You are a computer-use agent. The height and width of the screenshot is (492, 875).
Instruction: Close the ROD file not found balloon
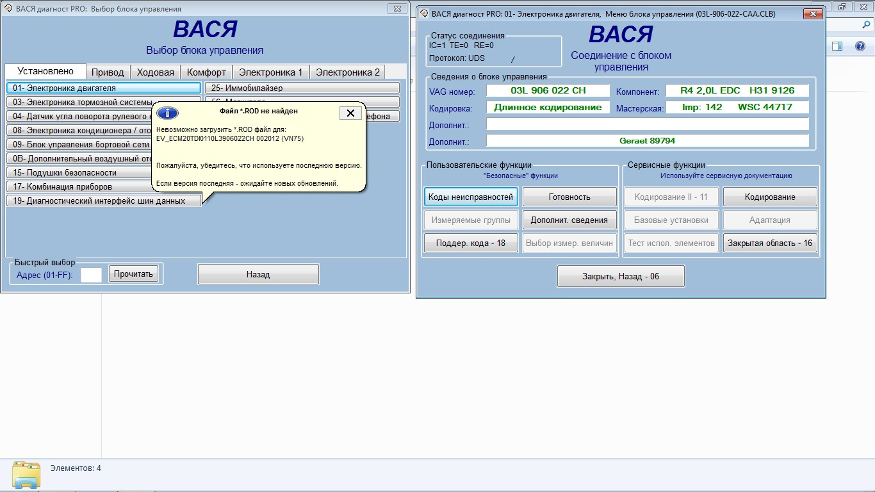coord(350,113)
